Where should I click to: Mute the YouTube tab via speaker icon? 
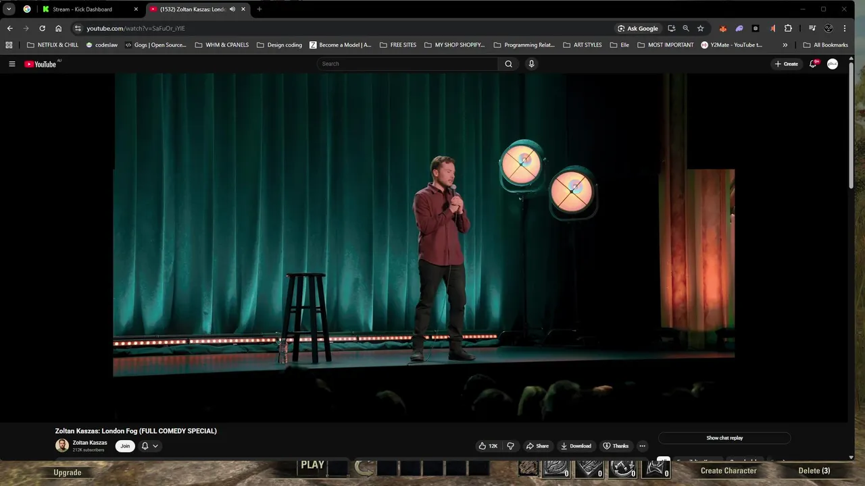pyautogui.click(x=232, y=9)
